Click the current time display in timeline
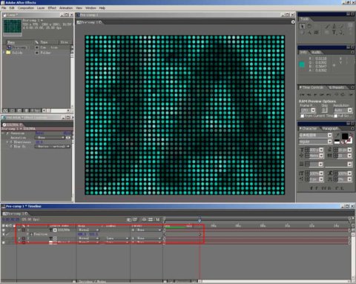356x284 pixels. click(10, 219)
